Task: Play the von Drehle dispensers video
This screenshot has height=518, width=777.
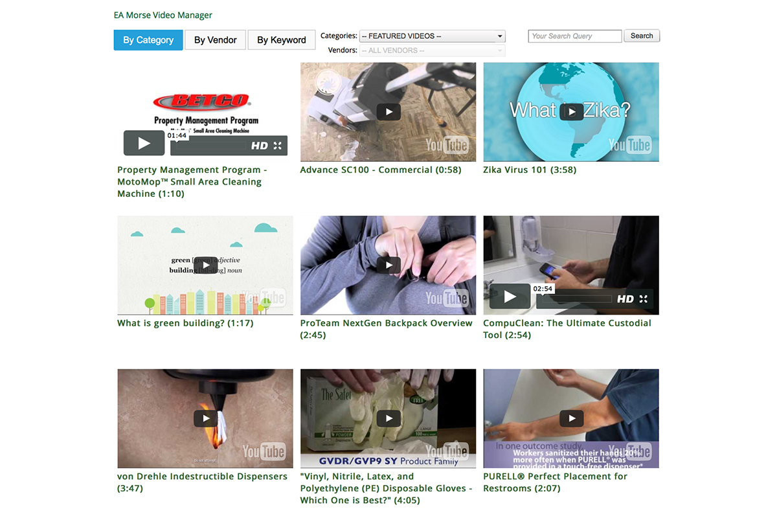Action: (x=205, y=418)
